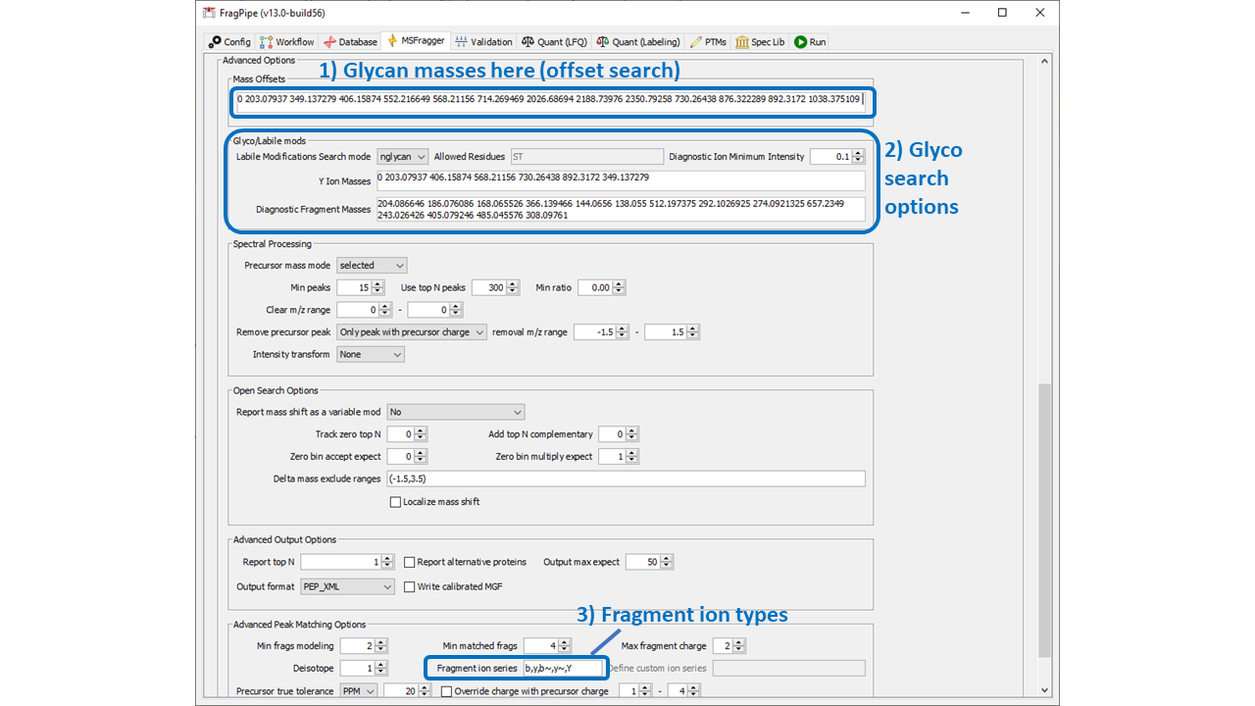The image size is (1255, 706).
Task: Go to the Validation tab
Action: (x=483, y=42)
